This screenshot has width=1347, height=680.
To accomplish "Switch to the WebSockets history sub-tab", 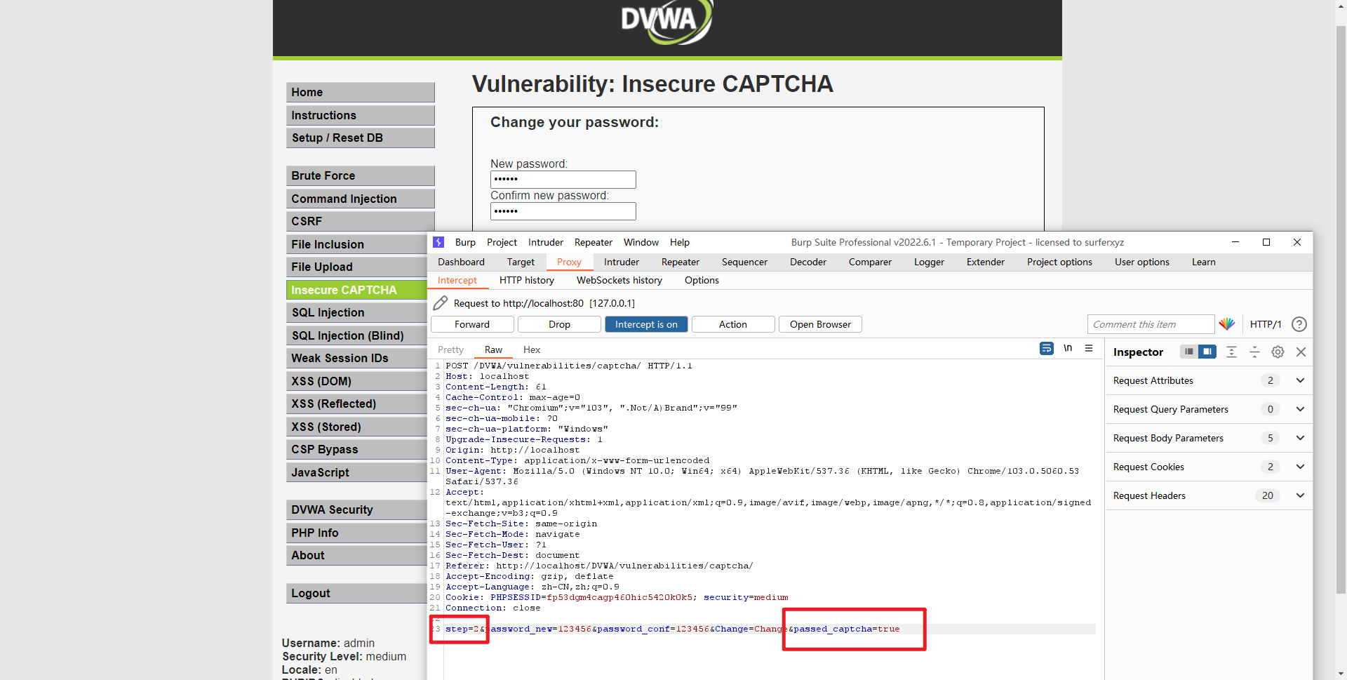I will click(x=619, y=280).
